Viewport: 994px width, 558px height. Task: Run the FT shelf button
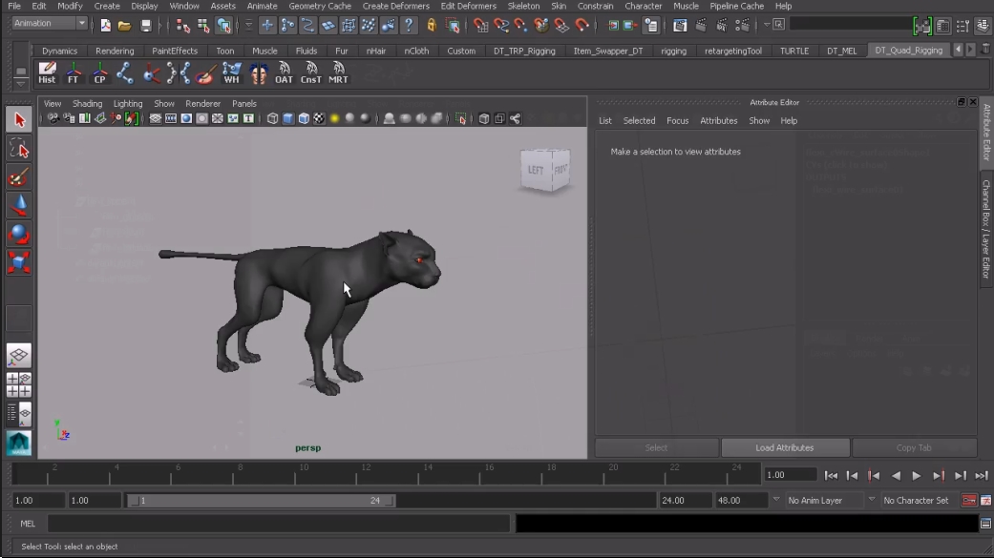(x=74, y=72)
